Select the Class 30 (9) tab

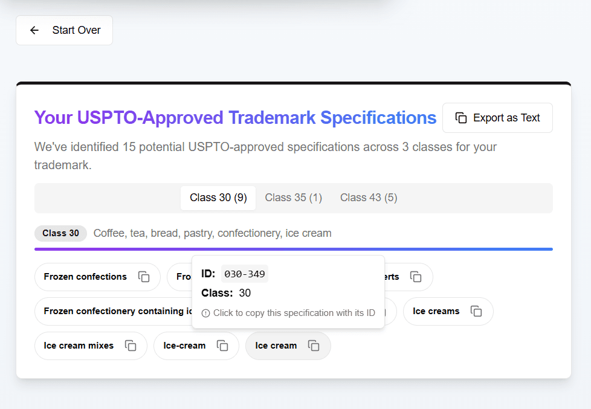tap(218, 197)
